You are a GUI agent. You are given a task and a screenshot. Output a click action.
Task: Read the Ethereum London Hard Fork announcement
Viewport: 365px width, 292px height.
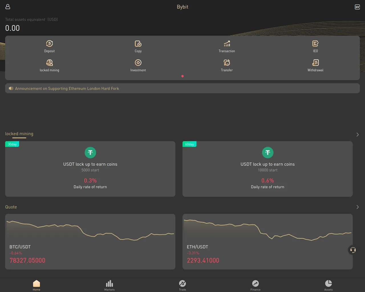point(67,88)
